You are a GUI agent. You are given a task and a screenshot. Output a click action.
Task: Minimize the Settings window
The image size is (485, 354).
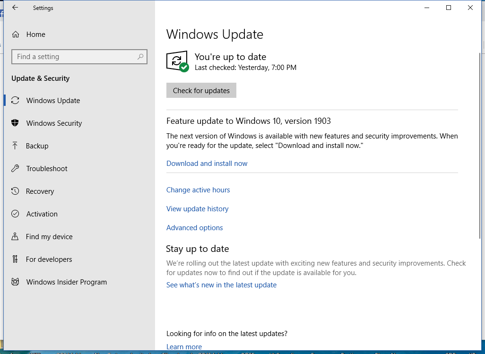(427, 8)
